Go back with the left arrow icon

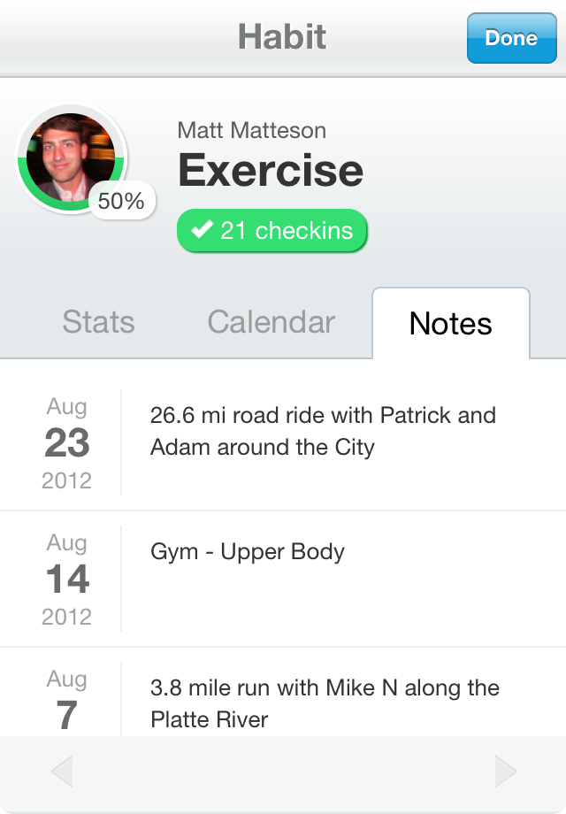[x=62, y=772]
